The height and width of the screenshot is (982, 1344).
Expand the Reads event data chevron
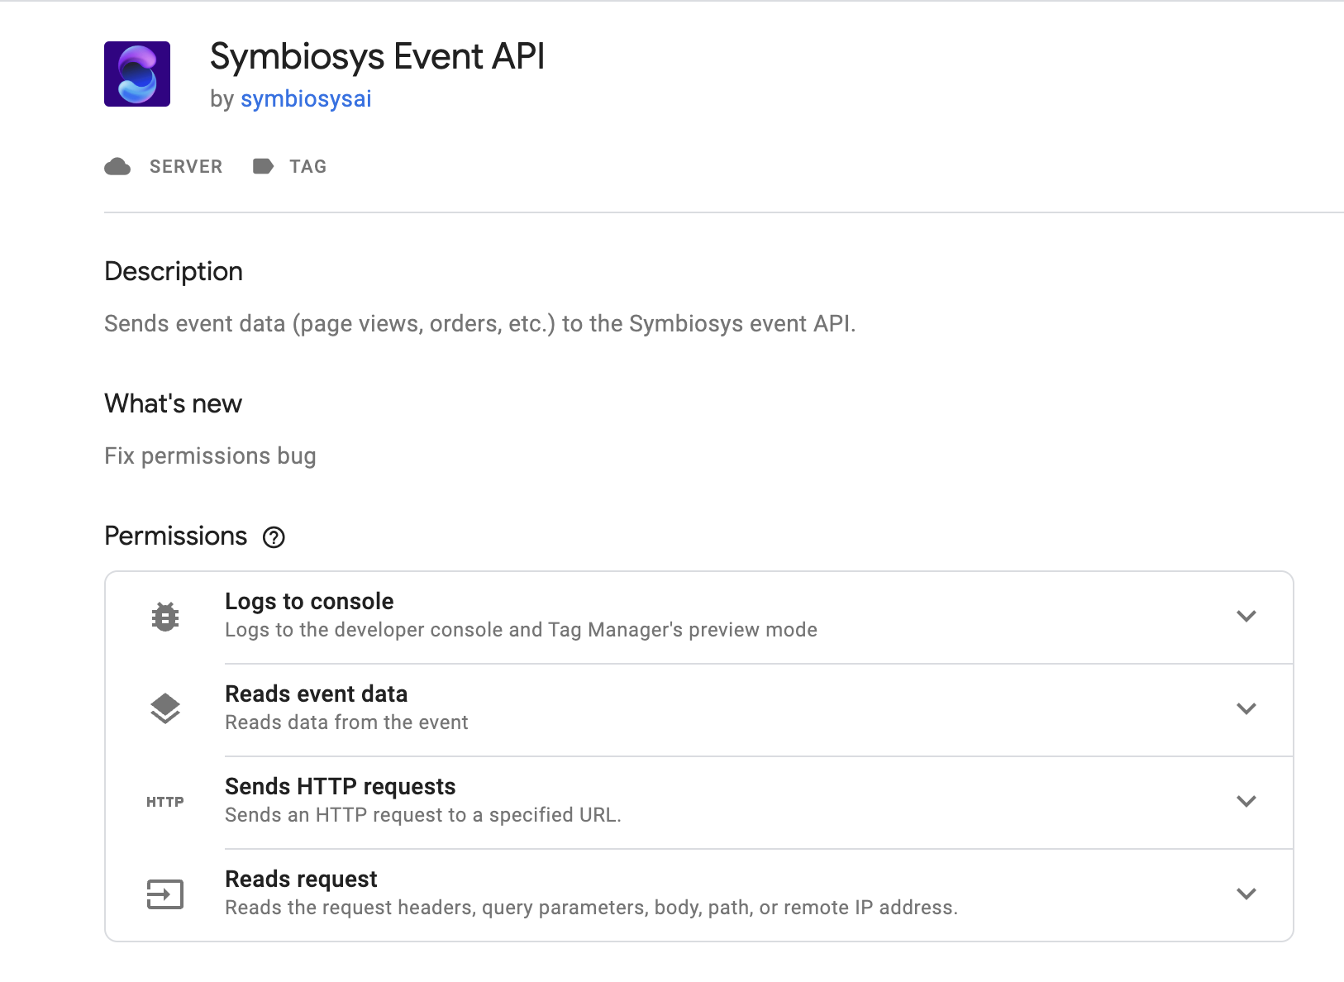1246,709
